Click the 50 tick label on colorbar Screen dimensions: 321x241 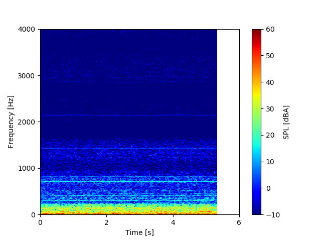click(x=269, y=56)
